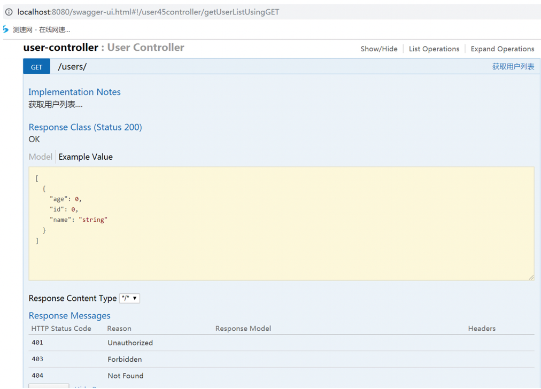Click the Unauthorized reason cell

pos(130,343)
